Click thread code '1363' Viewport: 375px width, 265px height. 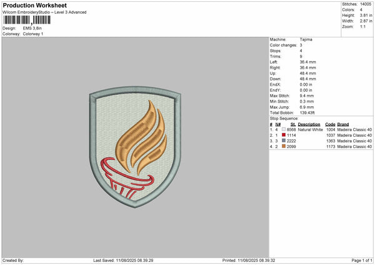(331, 141)
